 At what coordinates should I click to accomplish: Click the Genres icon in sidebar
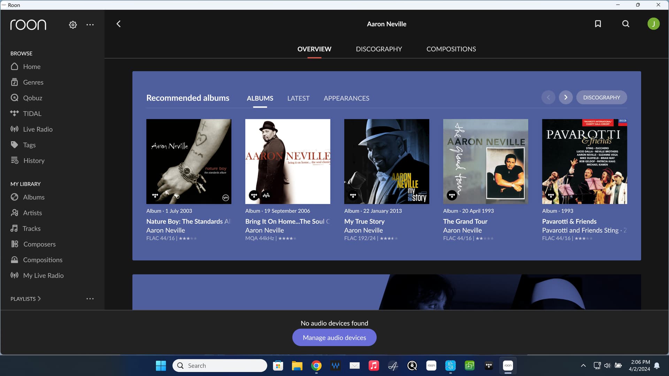[x=14, y=82]
